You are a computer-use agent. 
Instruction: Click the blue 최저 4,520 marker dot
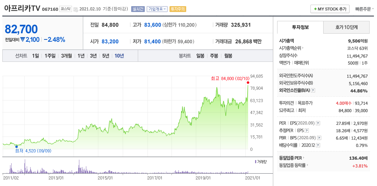(x=17, y=147)
